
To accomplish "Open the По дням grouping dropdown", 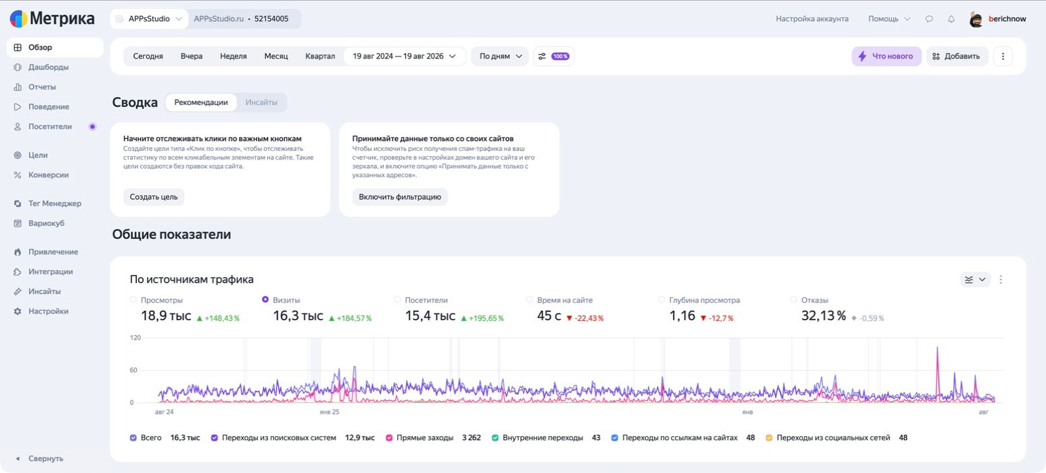I will pos(500,57).
